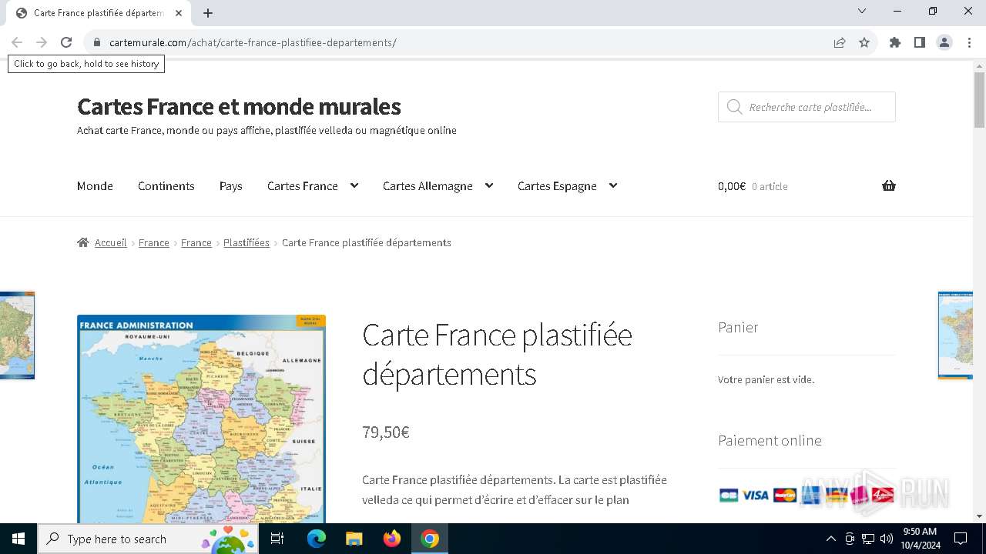The width and height of the screenshot is (986, 554).
Task: Click the Recherche carte plastifiée search field
Action: point(807,107)
